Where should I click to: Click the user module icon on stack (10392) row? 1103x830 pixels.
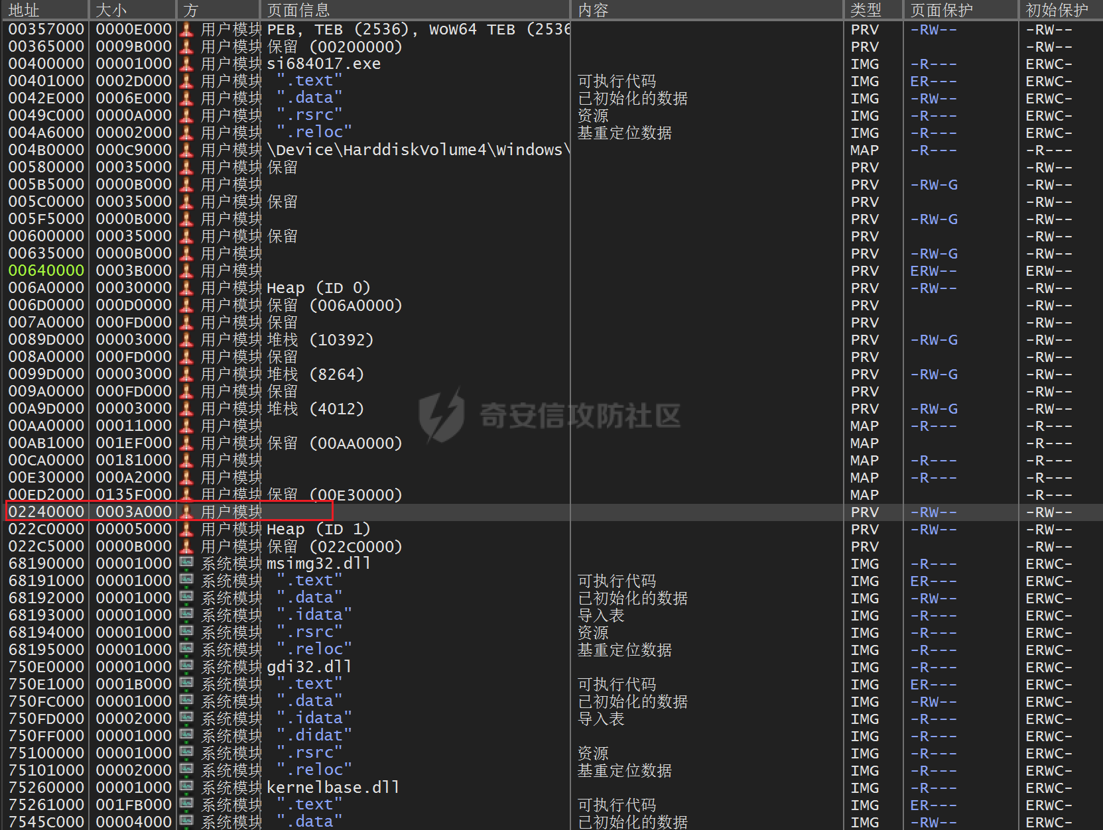187,340
